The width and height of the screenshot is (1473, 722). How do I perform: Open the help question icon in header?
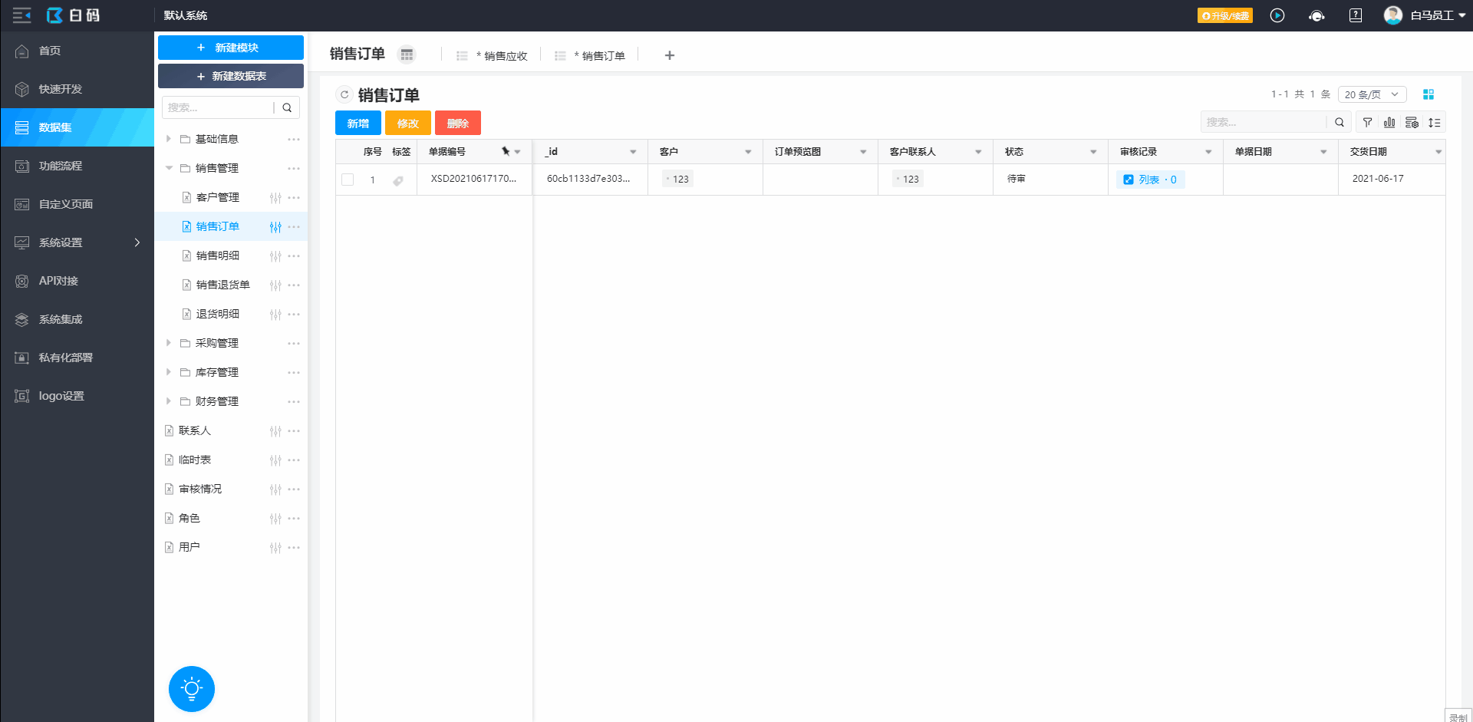pyautogui.click(x=1356, y=15)
